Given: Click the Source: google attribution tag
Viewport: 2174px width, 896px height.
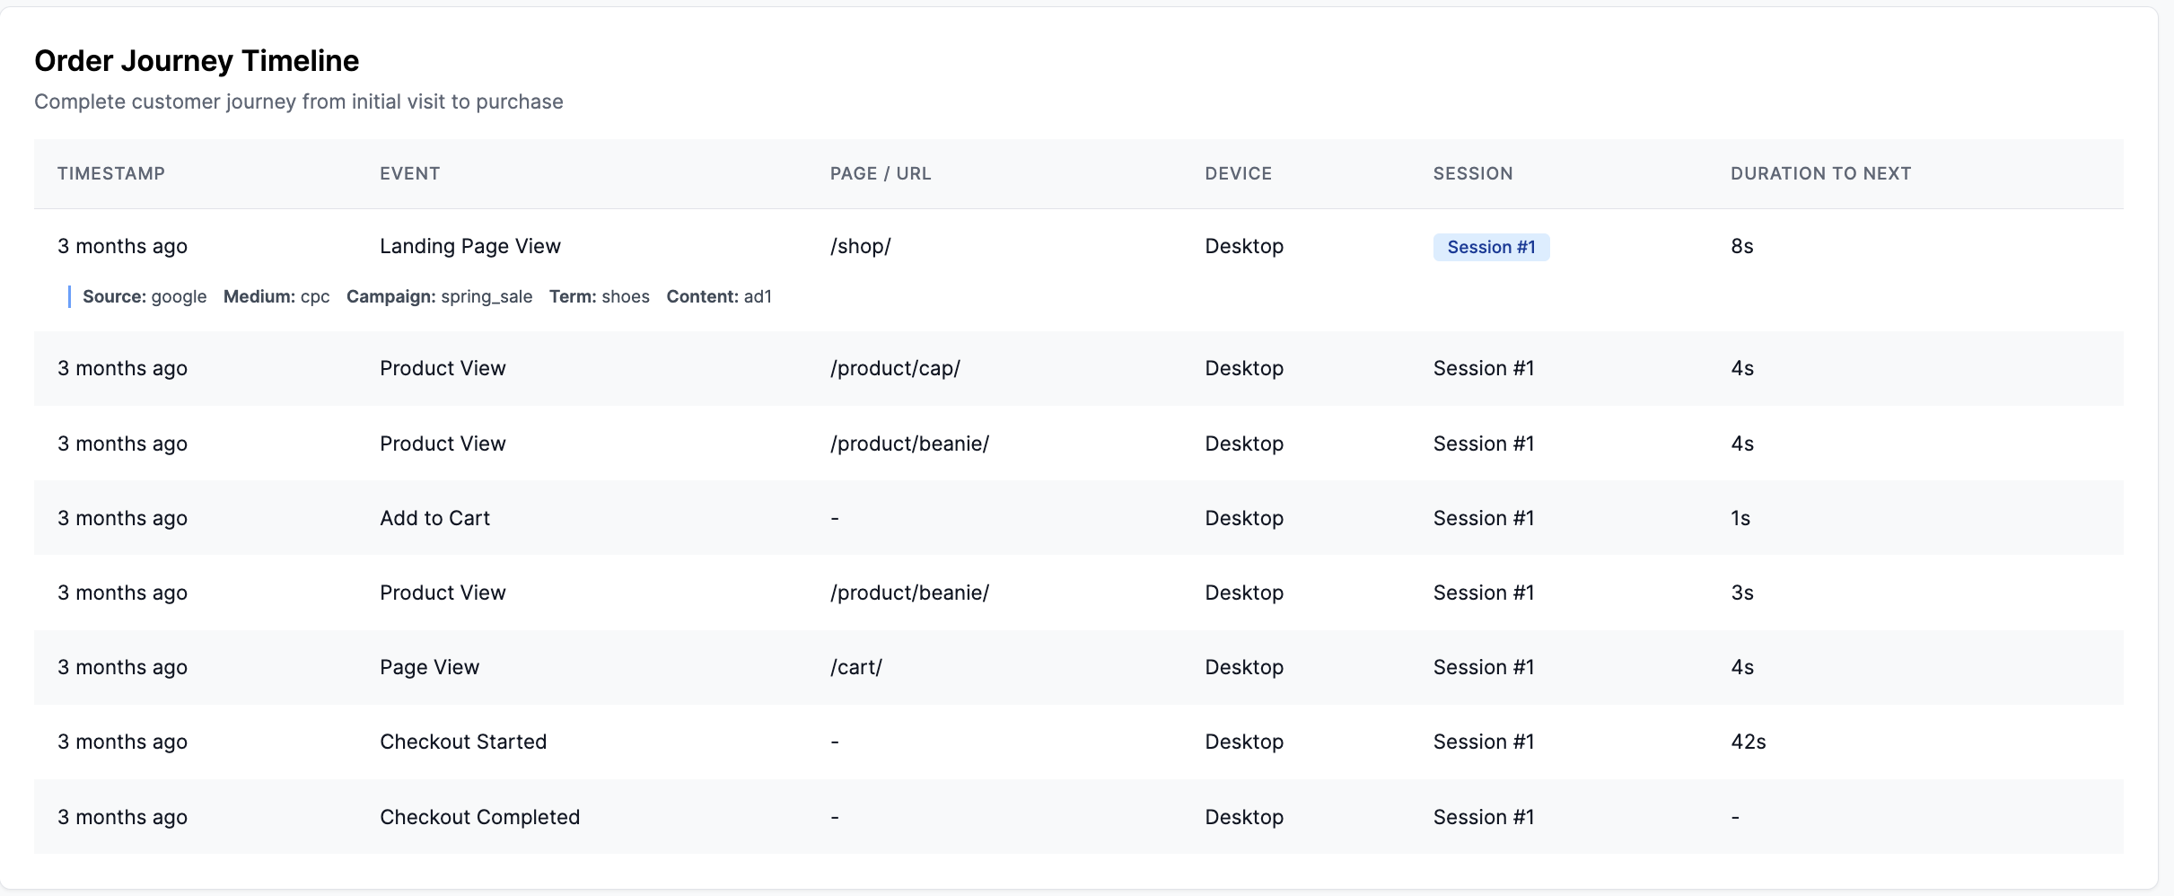Looking at the screenshot, I should point(145,296).
